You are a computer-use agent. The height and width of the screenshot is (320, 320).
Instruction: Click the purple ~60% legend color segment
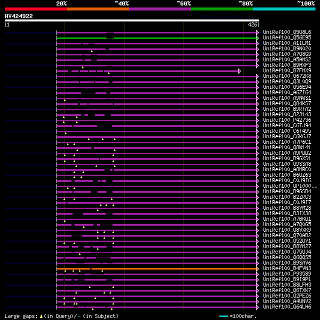pos(160,9)
